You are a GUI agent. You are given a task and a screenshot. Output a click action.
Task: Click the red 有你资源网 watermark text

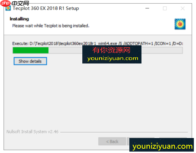pyautogui.click(x=112, y=50)
